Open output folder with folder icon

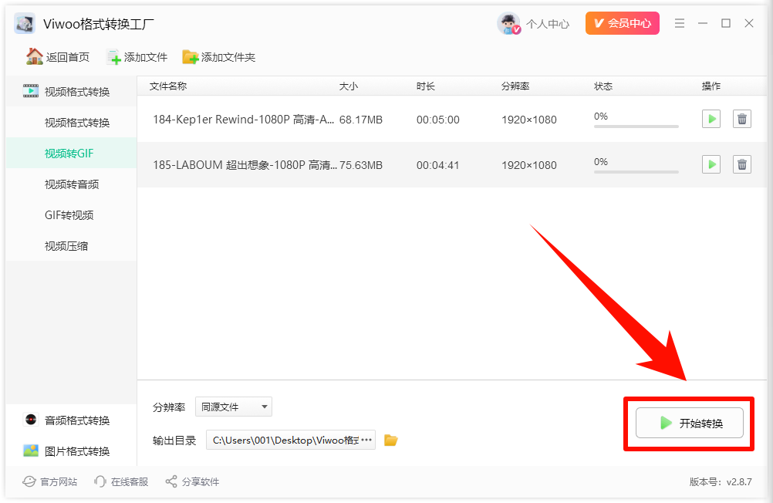(x=391, y=440)
